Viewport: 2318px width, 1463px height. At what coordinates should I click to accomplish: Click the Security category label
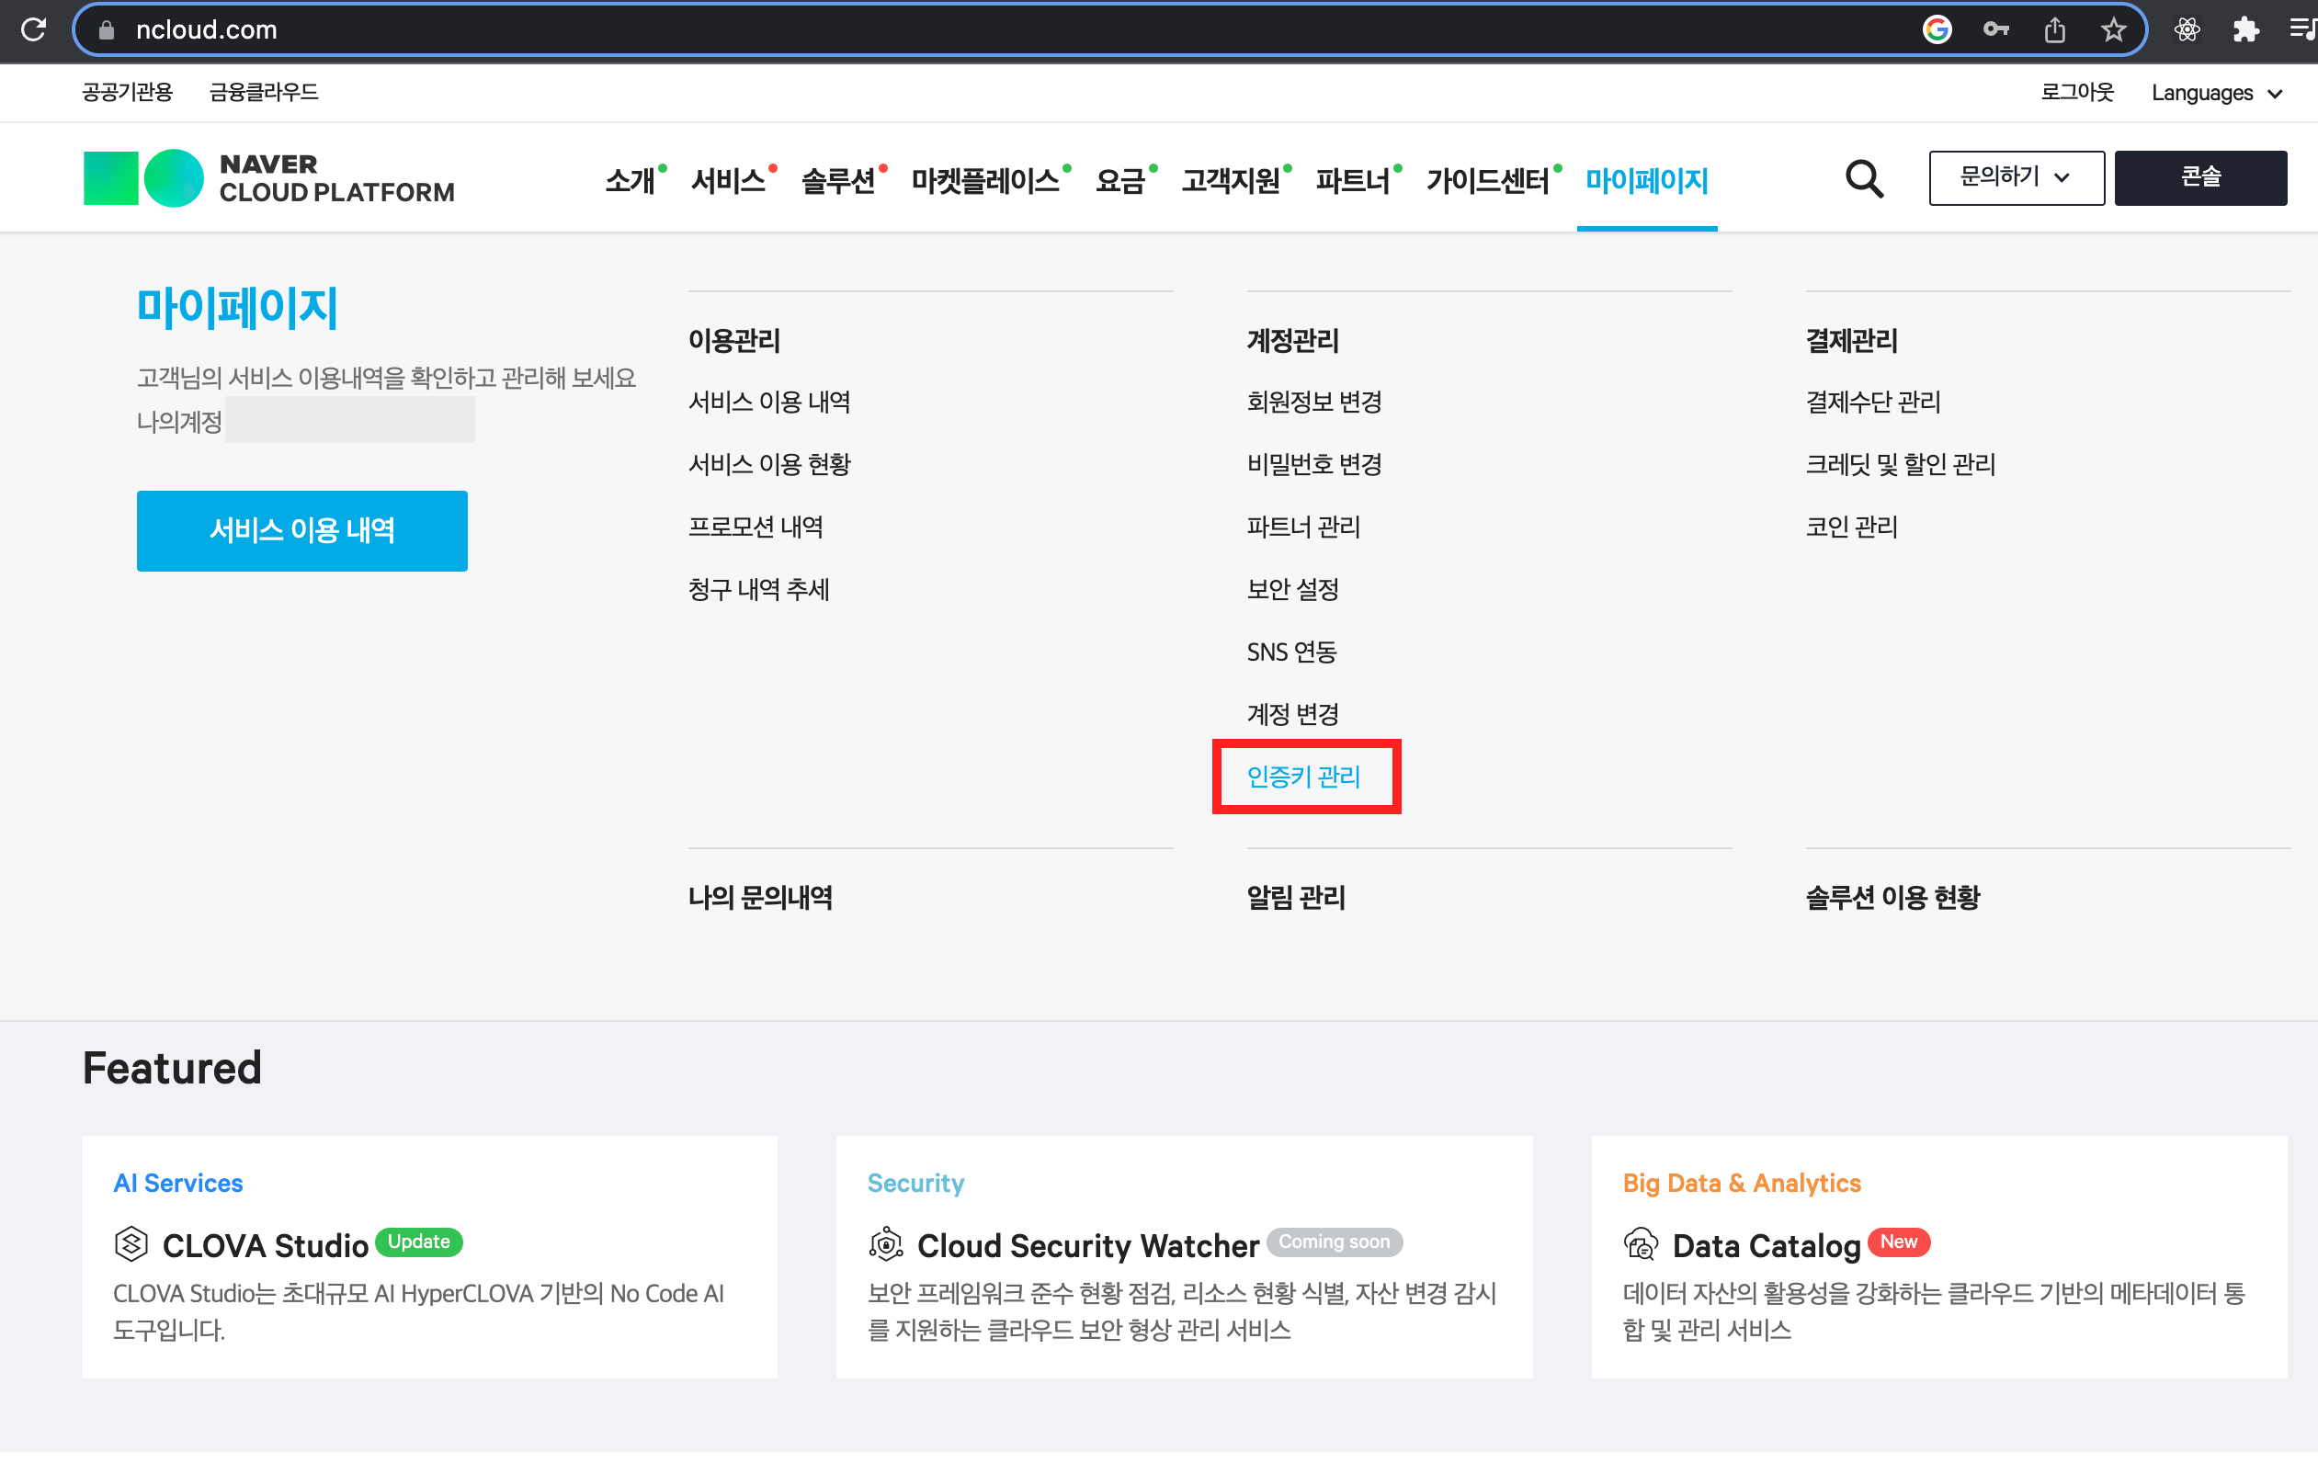coord(915,1183)
